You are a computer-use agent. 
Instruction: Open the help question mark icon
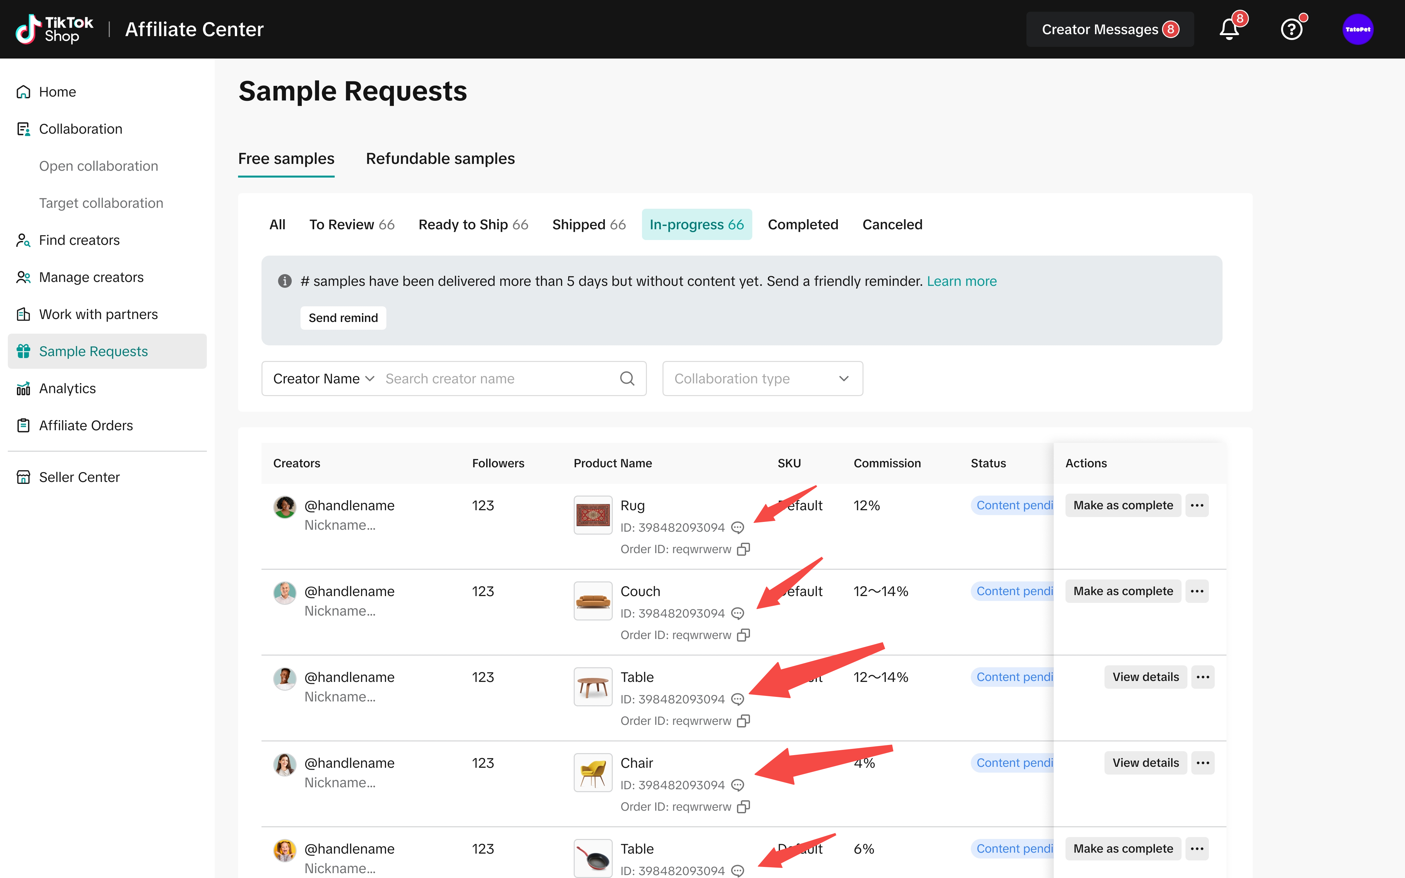pos(1291,29)
